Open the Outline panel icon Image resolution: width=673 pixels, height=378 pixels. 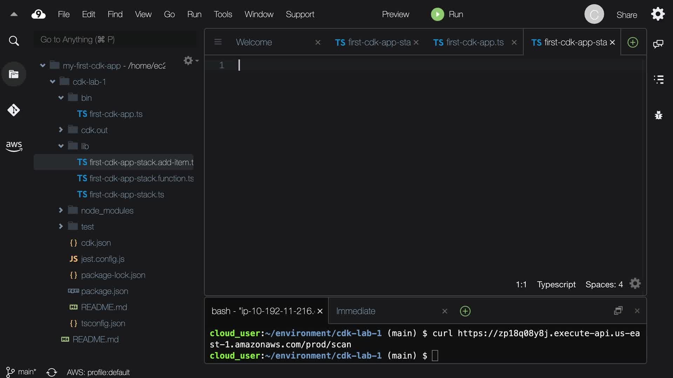tap(659, 79)
